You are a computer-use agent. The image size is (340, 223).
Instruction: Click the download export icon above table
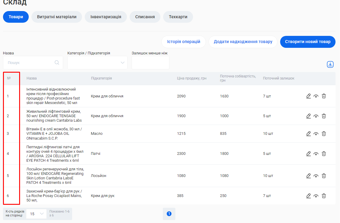click(x=330, y=64)
